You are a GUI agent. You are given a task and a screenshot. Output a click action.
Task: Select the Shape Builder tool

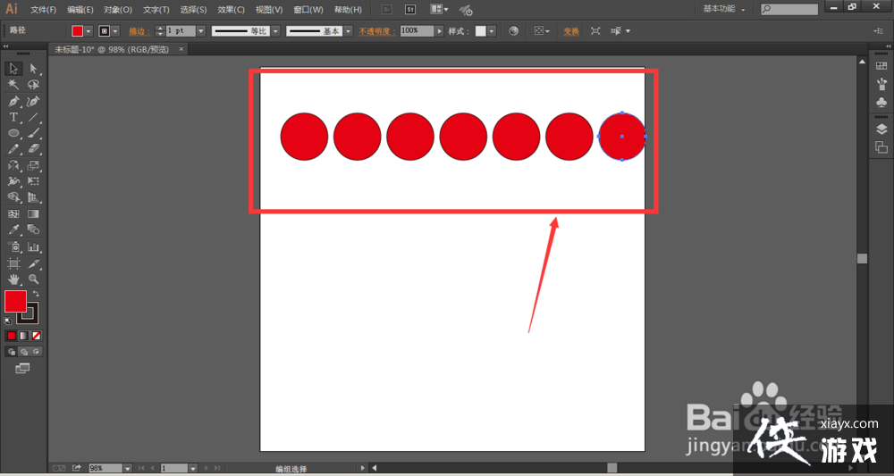click(x=13, y=197)
